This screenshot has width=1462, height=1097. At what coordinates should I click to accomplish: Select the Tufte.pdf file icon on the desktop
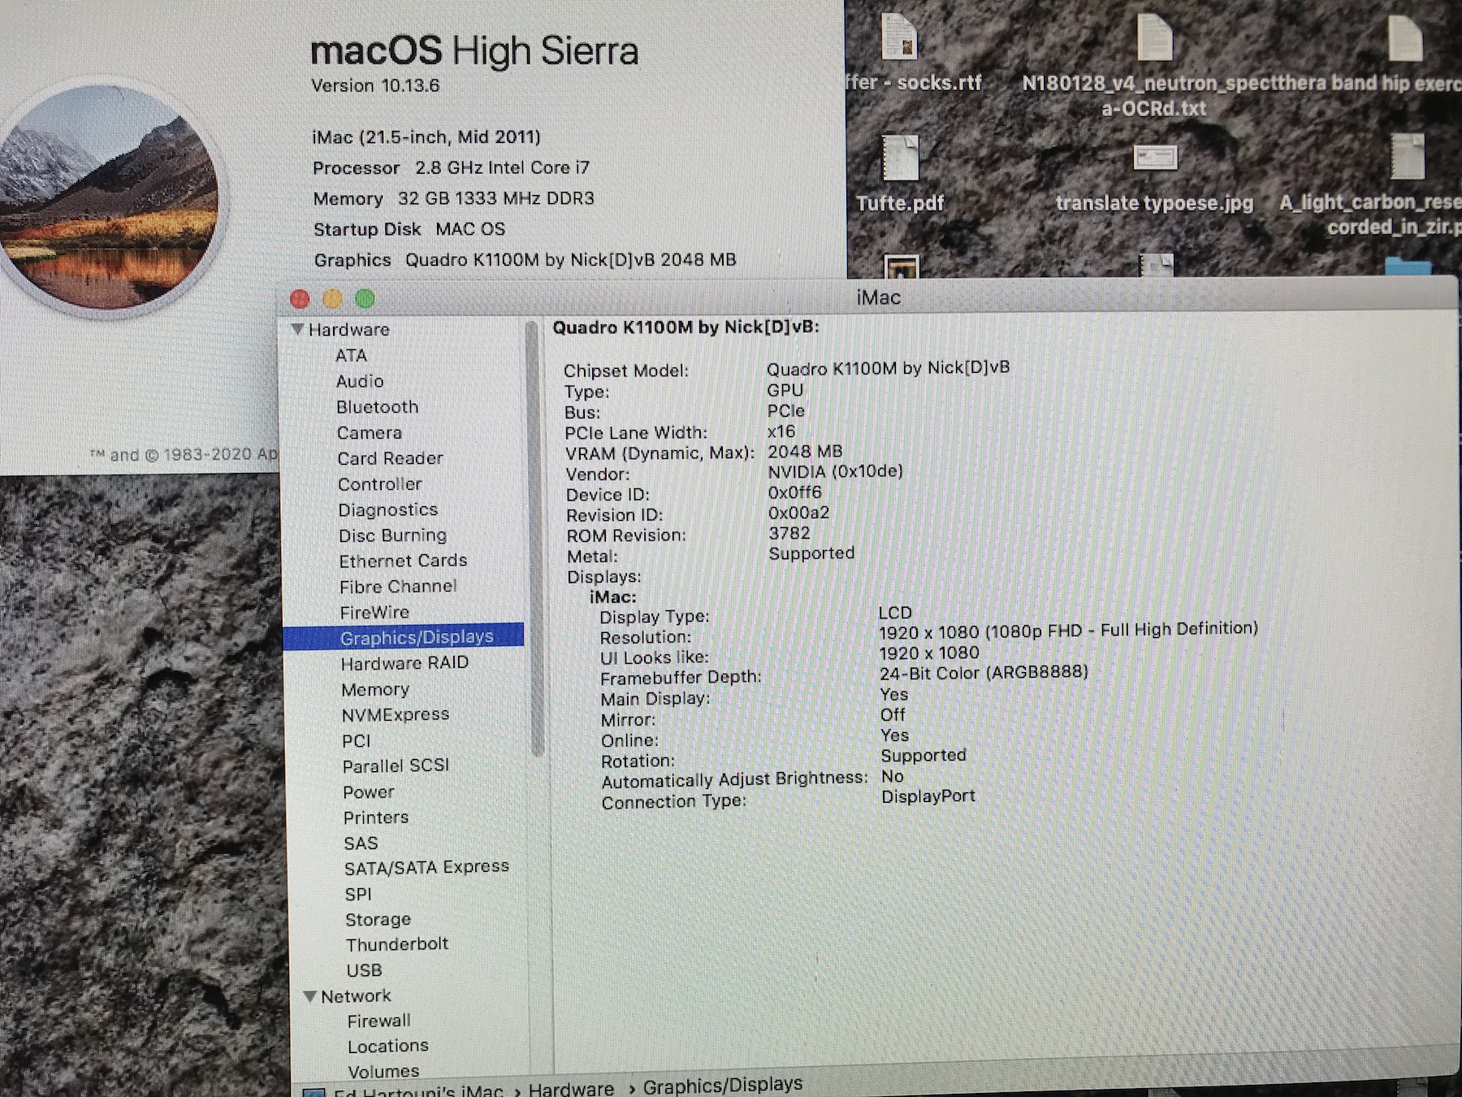coord(901,158)
